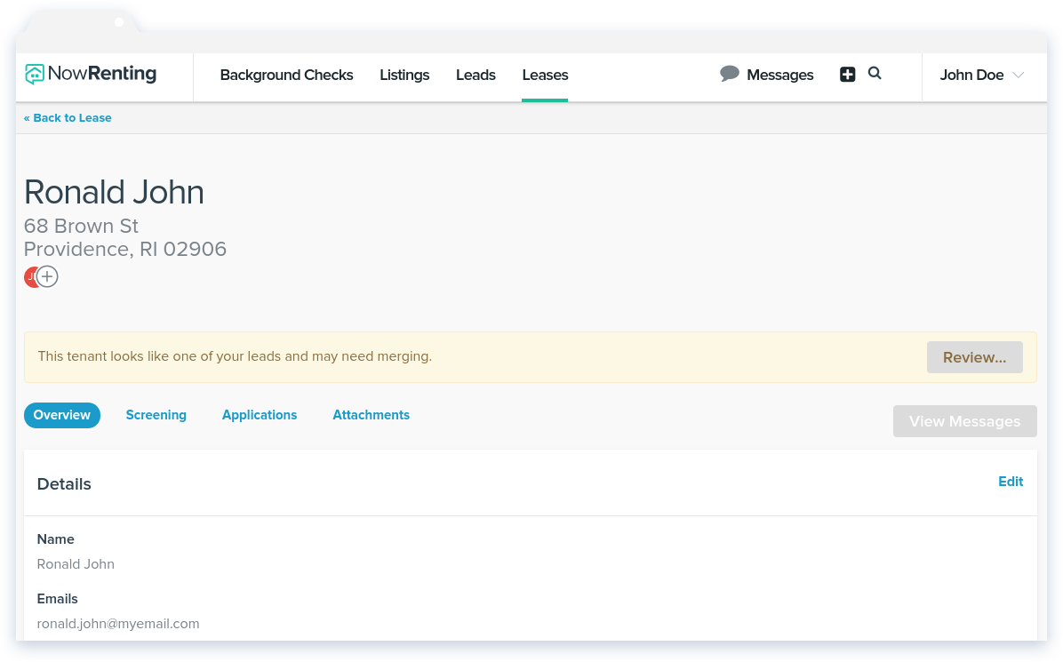Click the Emails field label

point(58,599)
